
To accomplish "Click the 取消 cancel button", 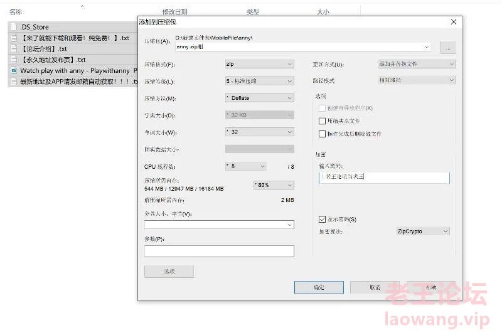I will 375,287.
